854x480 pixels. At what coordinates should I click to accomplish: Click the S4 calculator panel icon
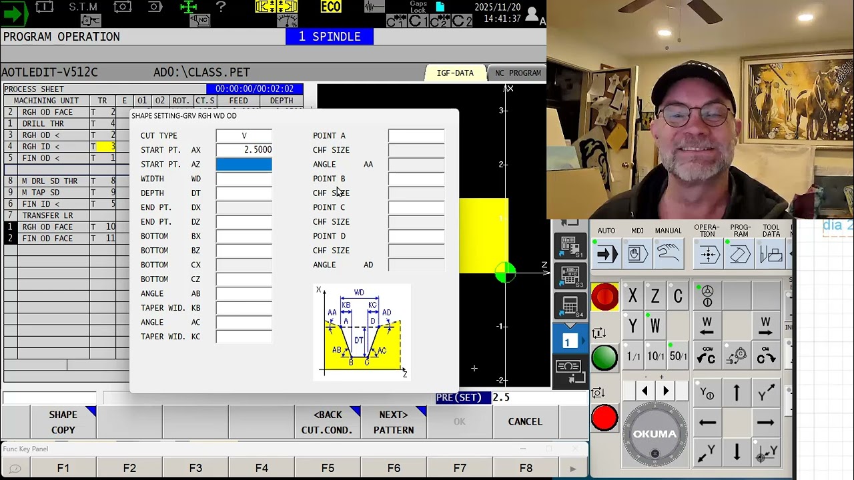[570, 306]
